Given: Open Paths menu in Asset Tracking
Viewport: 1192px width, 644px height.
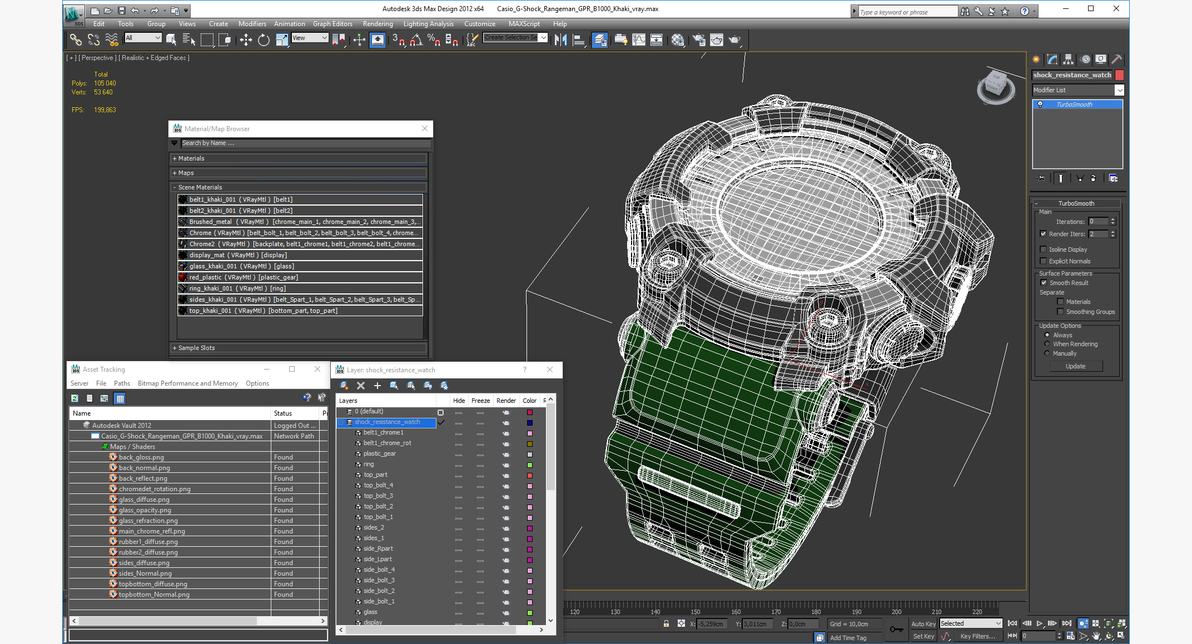Looking at the screenshot, I should (122, 383).
